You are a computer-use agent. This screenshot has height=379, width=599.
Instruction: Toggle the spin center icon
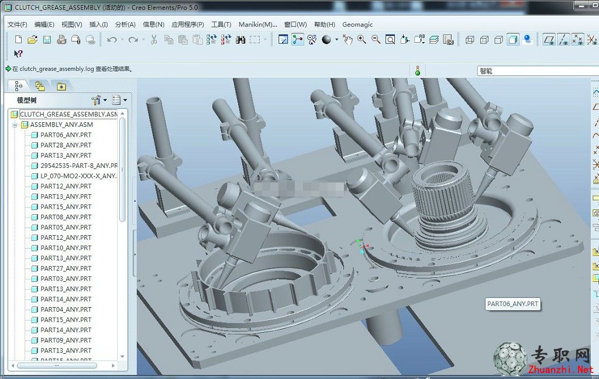tap(298, 39)
